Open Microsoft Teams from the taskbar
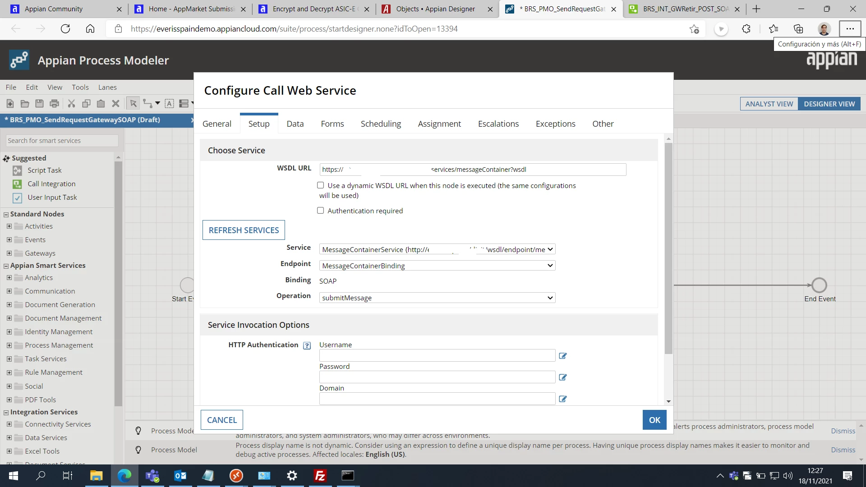 152,476
